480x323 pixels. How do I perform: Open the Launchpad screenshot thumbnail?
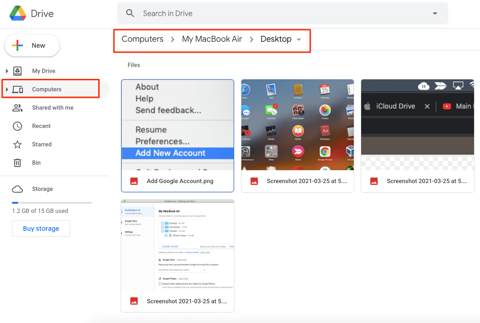tap(297, 125)
